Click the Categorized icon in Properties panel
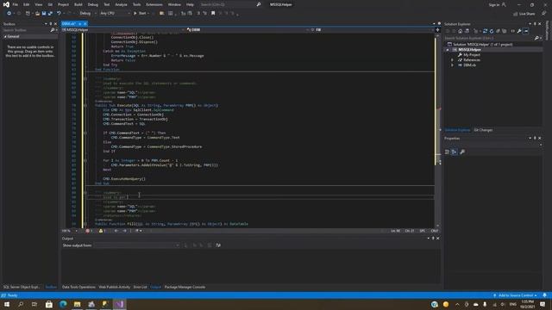 coord(447,152)
